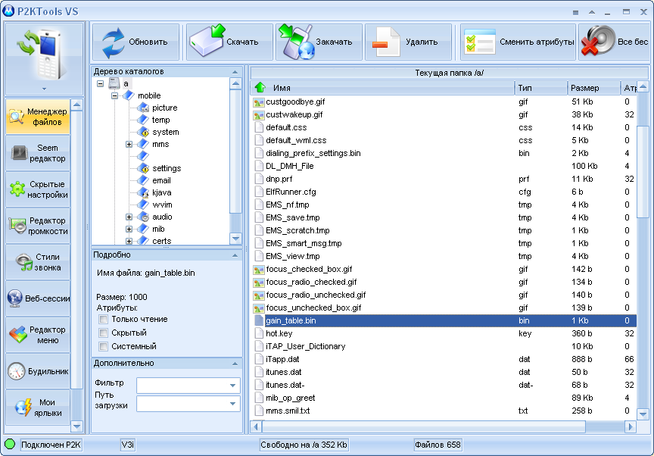Collapse the root a tree node

pos(101,83)
